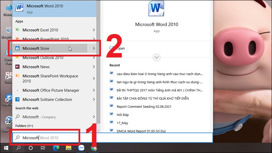
Task: Click Open for Microsoft Word 2010
Action: [x=120, y=48]
